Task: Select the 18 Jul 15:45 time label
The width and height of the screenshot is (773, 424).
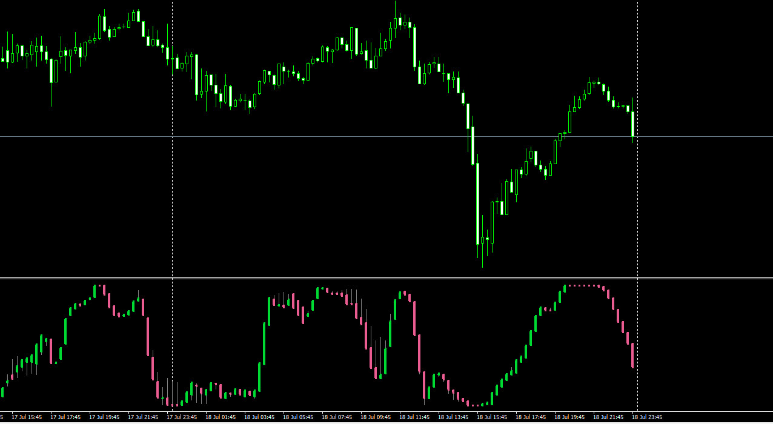Action: [x=492, y=417]
